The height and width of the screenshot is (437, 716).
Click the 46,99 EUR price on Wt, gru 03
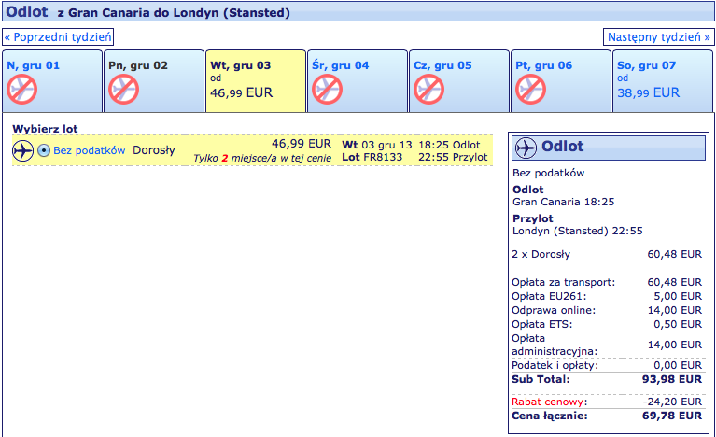coord(241,92)
